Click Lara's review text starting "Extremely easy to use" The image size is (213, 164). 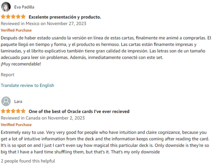(106, 142)
